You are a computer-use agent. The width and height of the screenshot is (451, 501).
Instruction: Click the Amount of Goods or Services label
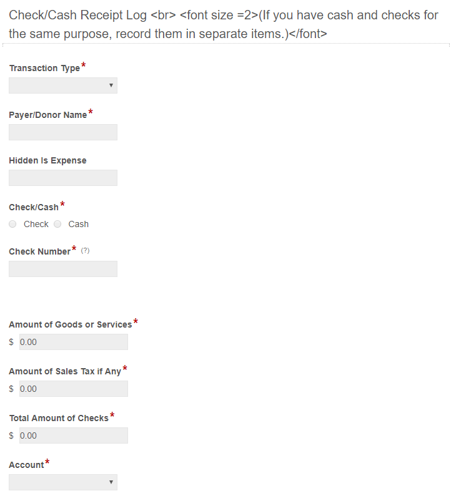[70, 324]
